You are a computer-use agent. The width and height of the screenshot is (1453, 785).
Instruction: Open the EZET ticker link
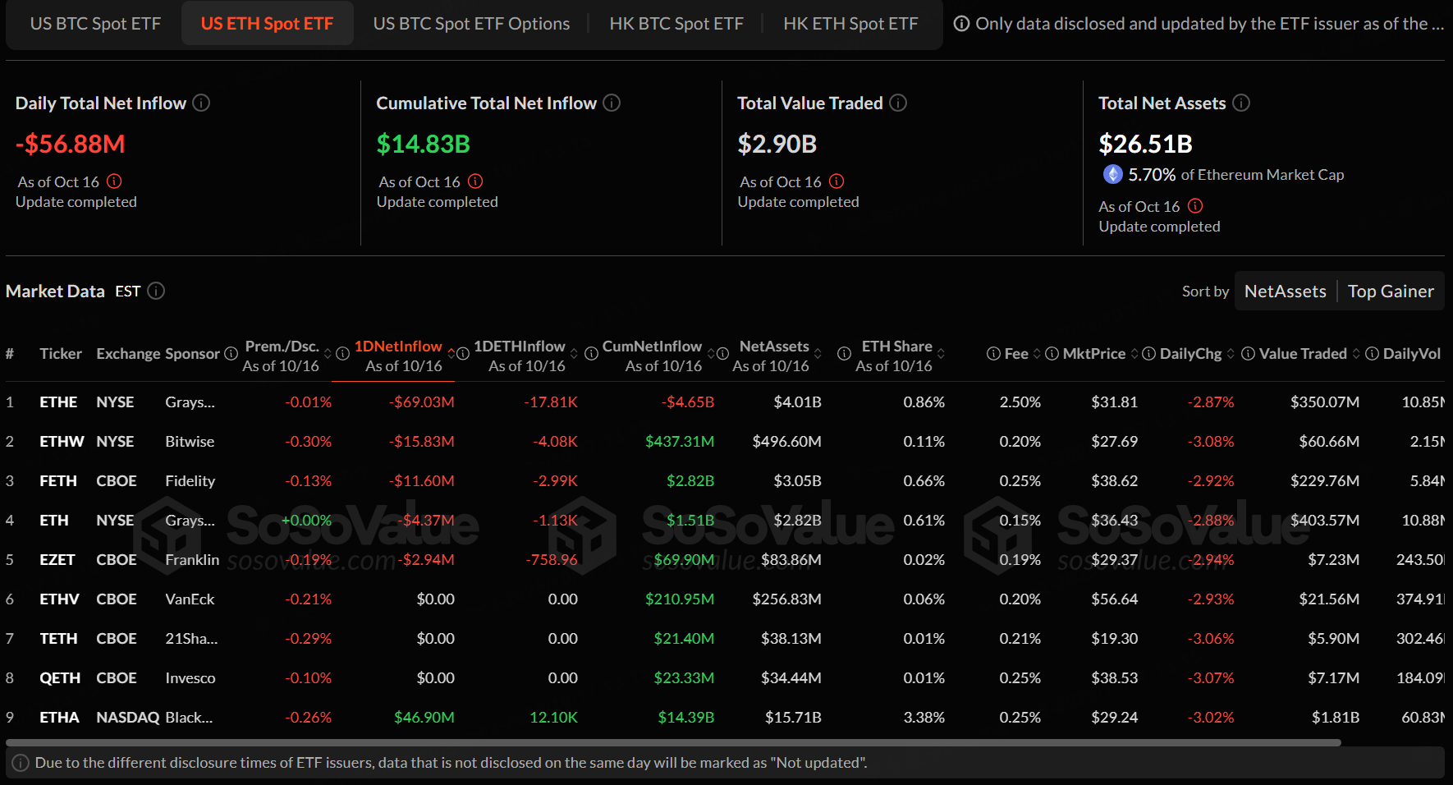[x=57, y=560]
